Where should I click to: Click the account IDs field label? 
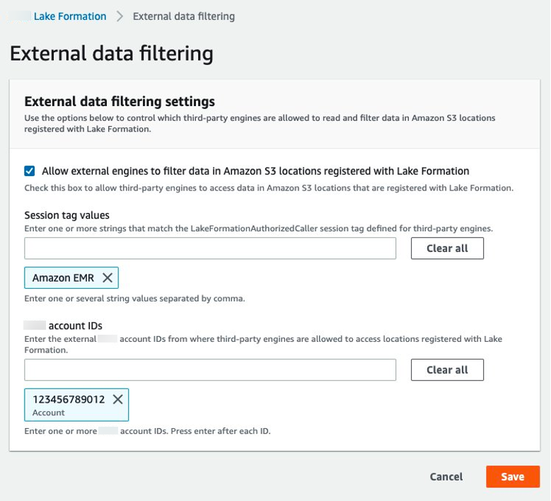click(75, 326)
